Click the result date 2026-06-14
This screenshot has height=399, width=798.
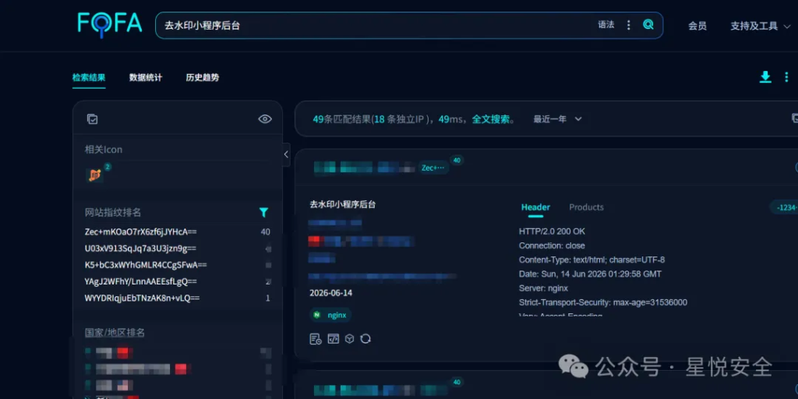pyautogui.click(x=330, y=293)
